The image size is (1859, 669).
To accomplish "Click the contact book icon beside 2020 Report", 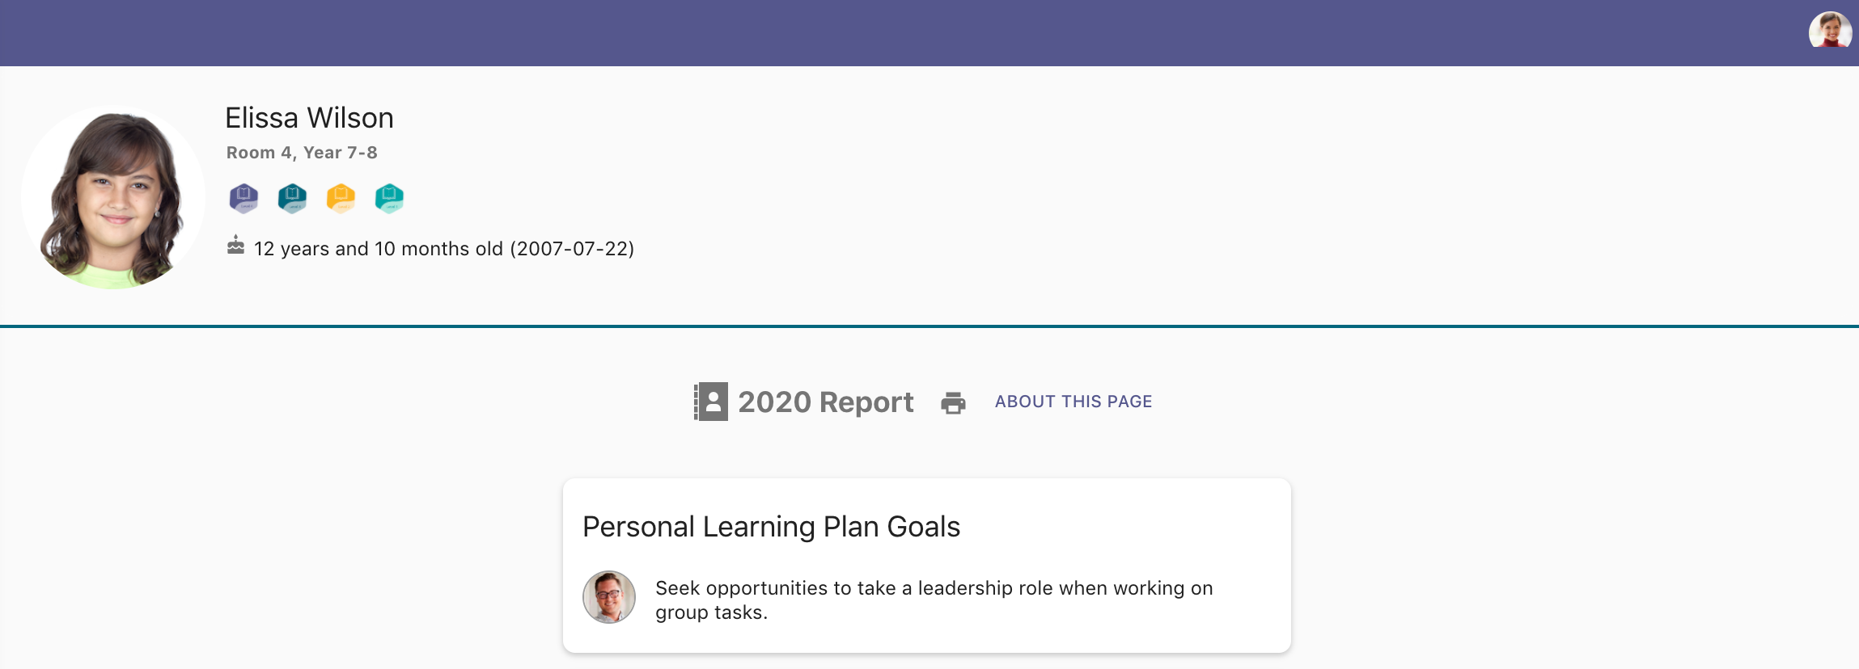I will pyautogui.click(x=711, y=402).
